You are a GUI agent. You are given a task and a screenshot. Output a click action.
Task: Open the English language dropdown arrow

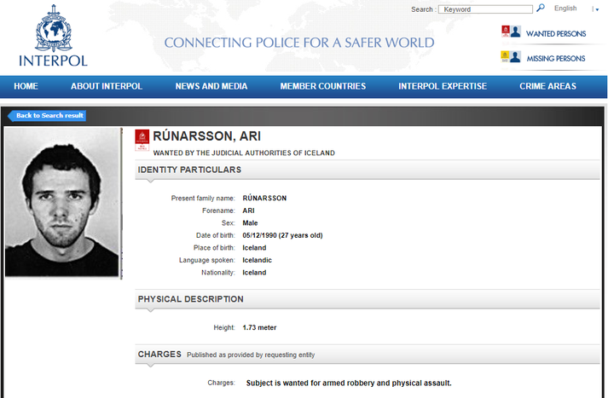click(x=597, y=9)
